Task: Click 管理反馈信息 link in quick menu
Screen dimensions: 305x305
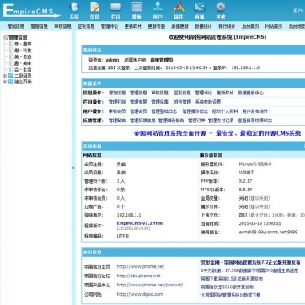Action: pyautogui.click(x=142, y=120)
